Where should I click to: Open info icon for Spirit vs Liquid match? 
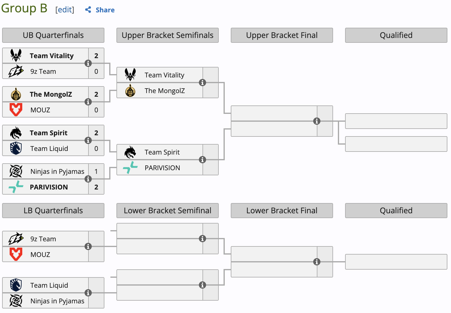pos(88,140)
